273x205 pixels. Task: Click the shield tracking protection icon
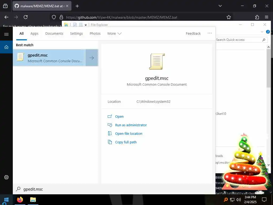pyautogui.click(x=54, y=17)
